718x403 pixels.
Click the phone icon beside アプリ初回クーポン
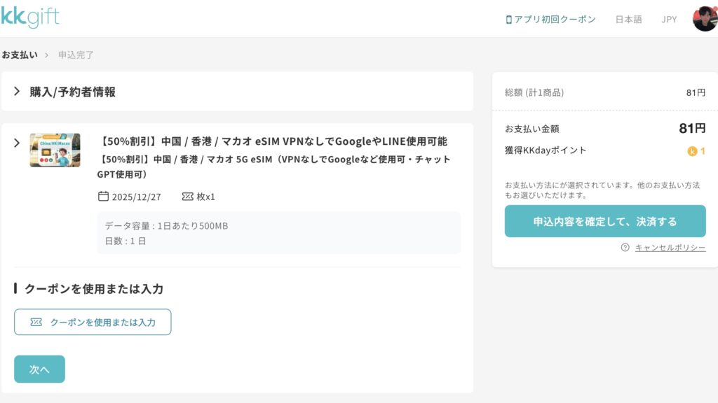(x=509, y=20)
